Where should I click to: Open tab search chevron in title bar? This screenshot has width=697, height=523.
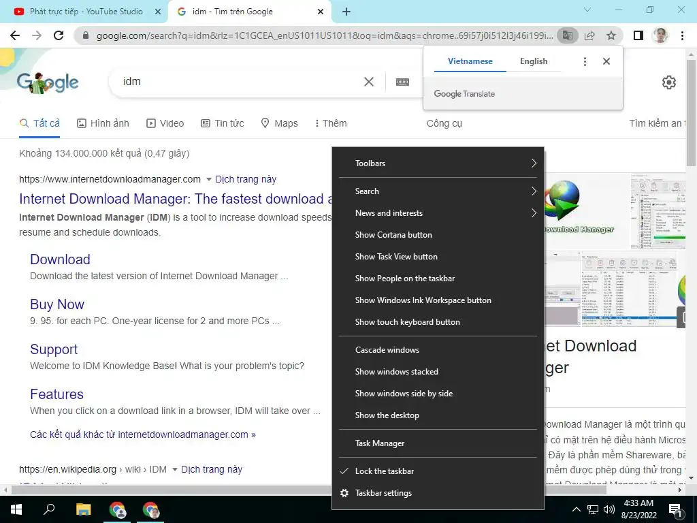point(587,10)
